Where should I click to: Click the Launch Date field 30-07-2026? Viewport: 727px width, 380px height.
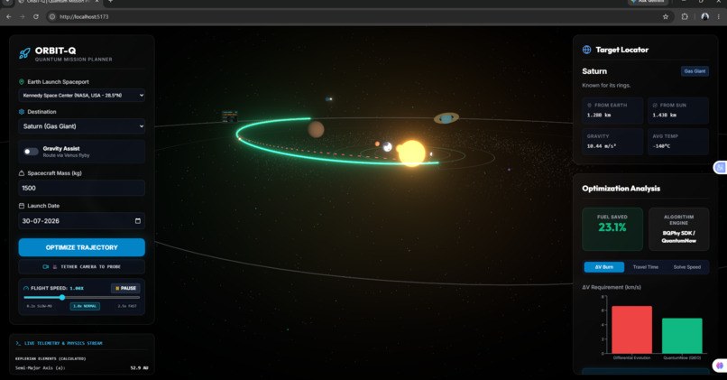point(81,221)
